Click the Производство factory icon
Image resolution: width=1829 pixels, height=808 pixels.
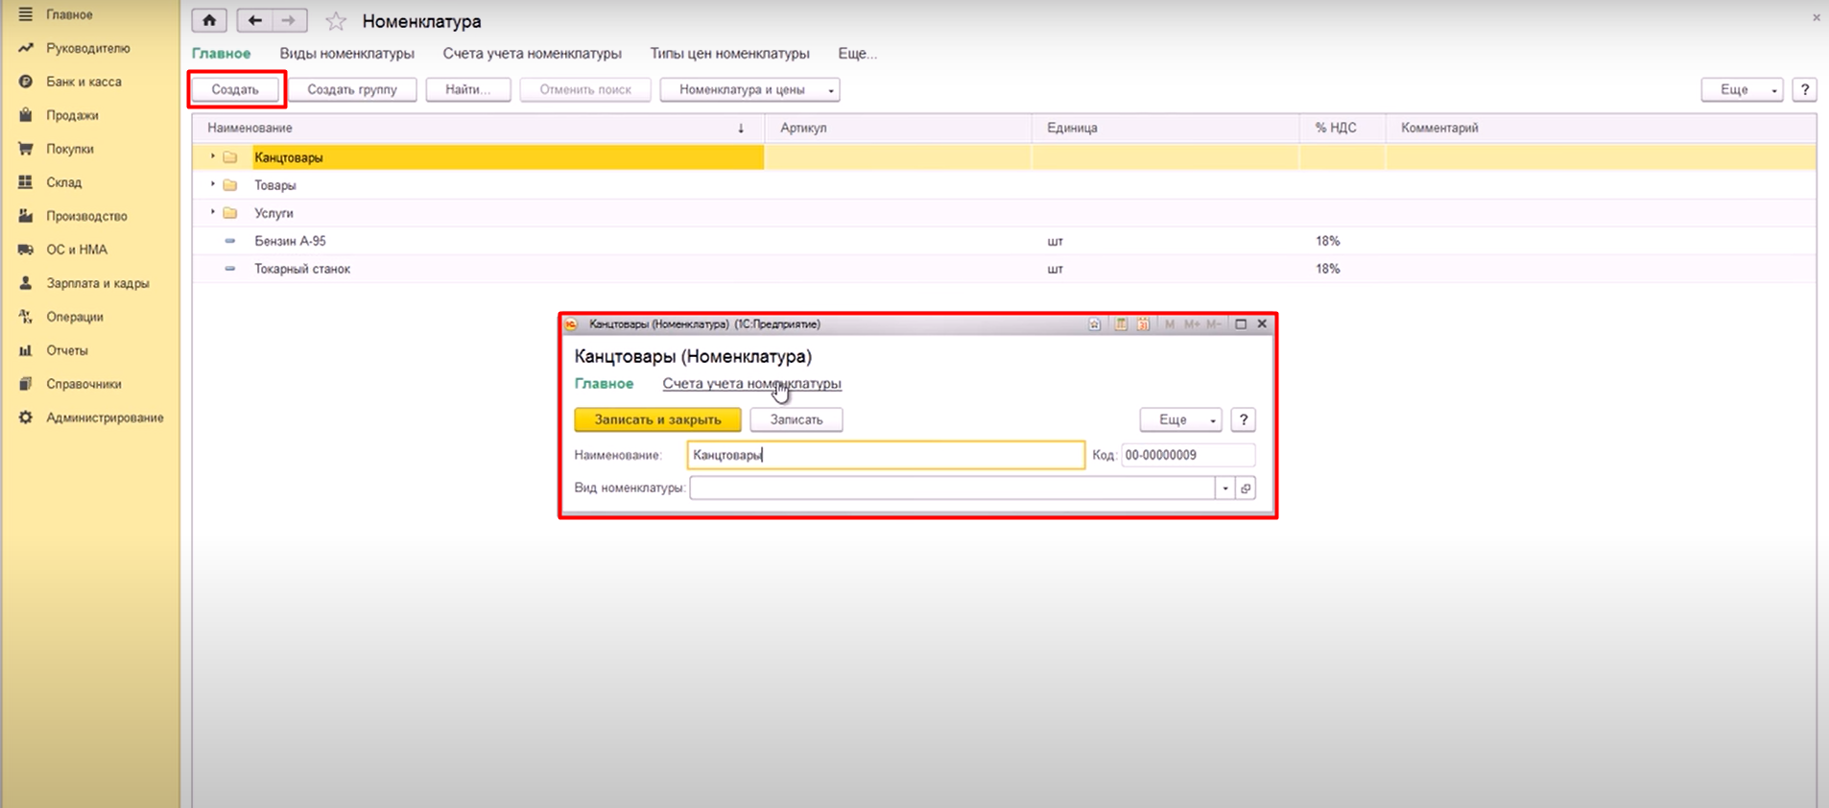(x=25, y=216)
